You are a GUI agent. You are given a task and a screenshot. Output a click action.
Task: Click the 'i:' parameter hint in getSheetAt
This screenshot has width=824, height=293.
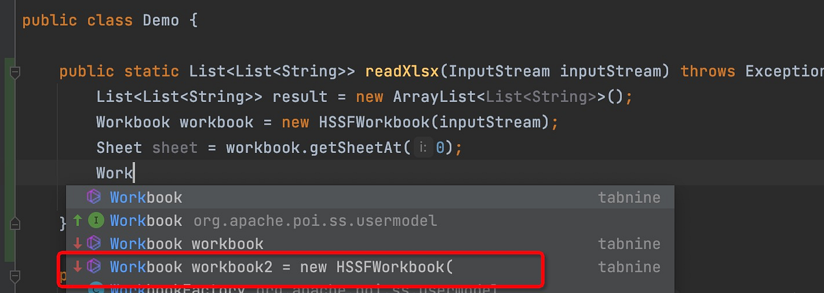422,148
